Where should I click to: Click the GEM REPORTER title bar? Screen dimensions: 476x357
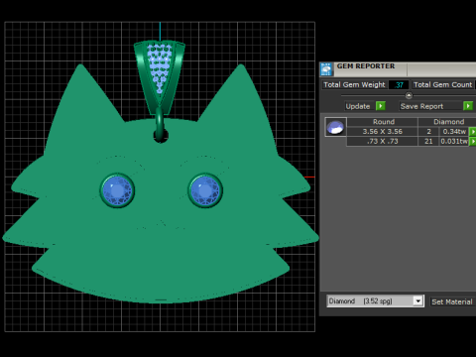(398, 69)
